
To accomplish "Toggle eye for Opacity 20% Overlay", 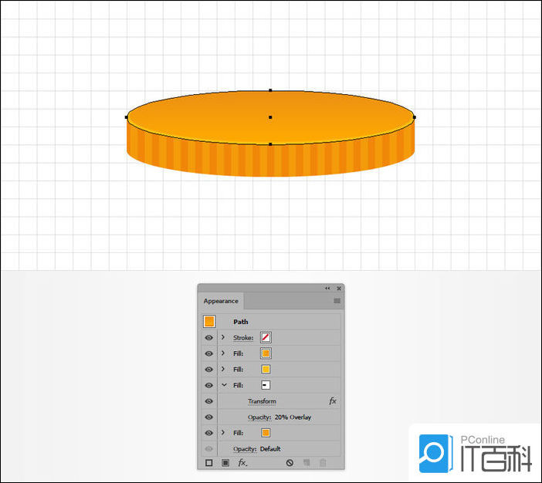I will point(208,417).
